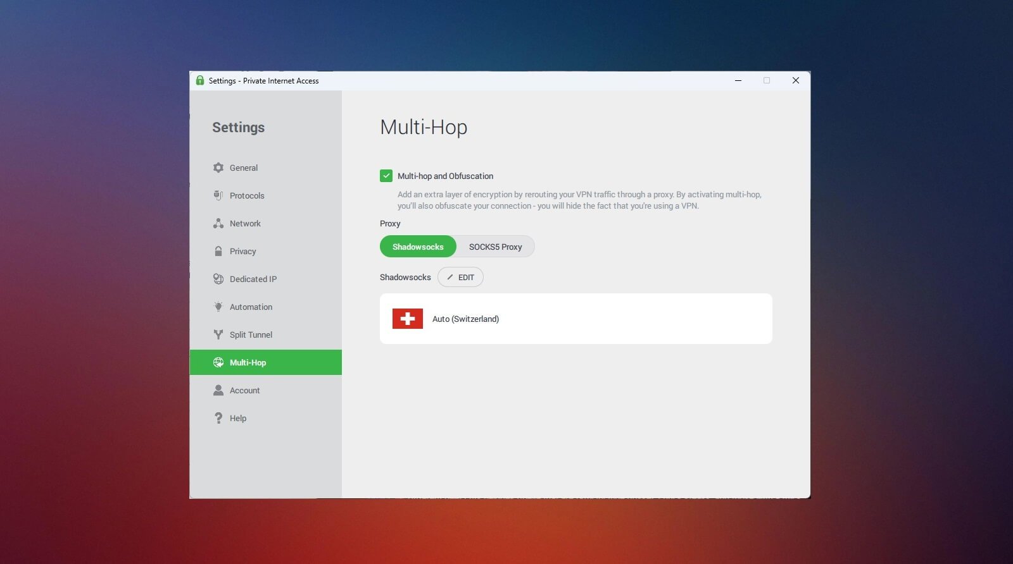Click the General gear icon
The height and width of the screenshot is (564, 1013).
point(218,168)
